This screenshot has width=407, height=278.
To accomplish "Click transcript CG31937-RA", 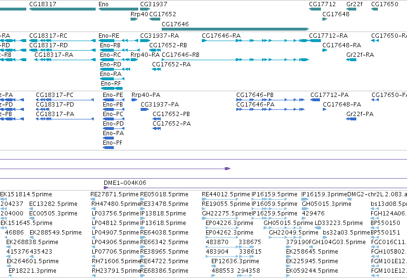I will pyautogui.click(x=159, y=35).
